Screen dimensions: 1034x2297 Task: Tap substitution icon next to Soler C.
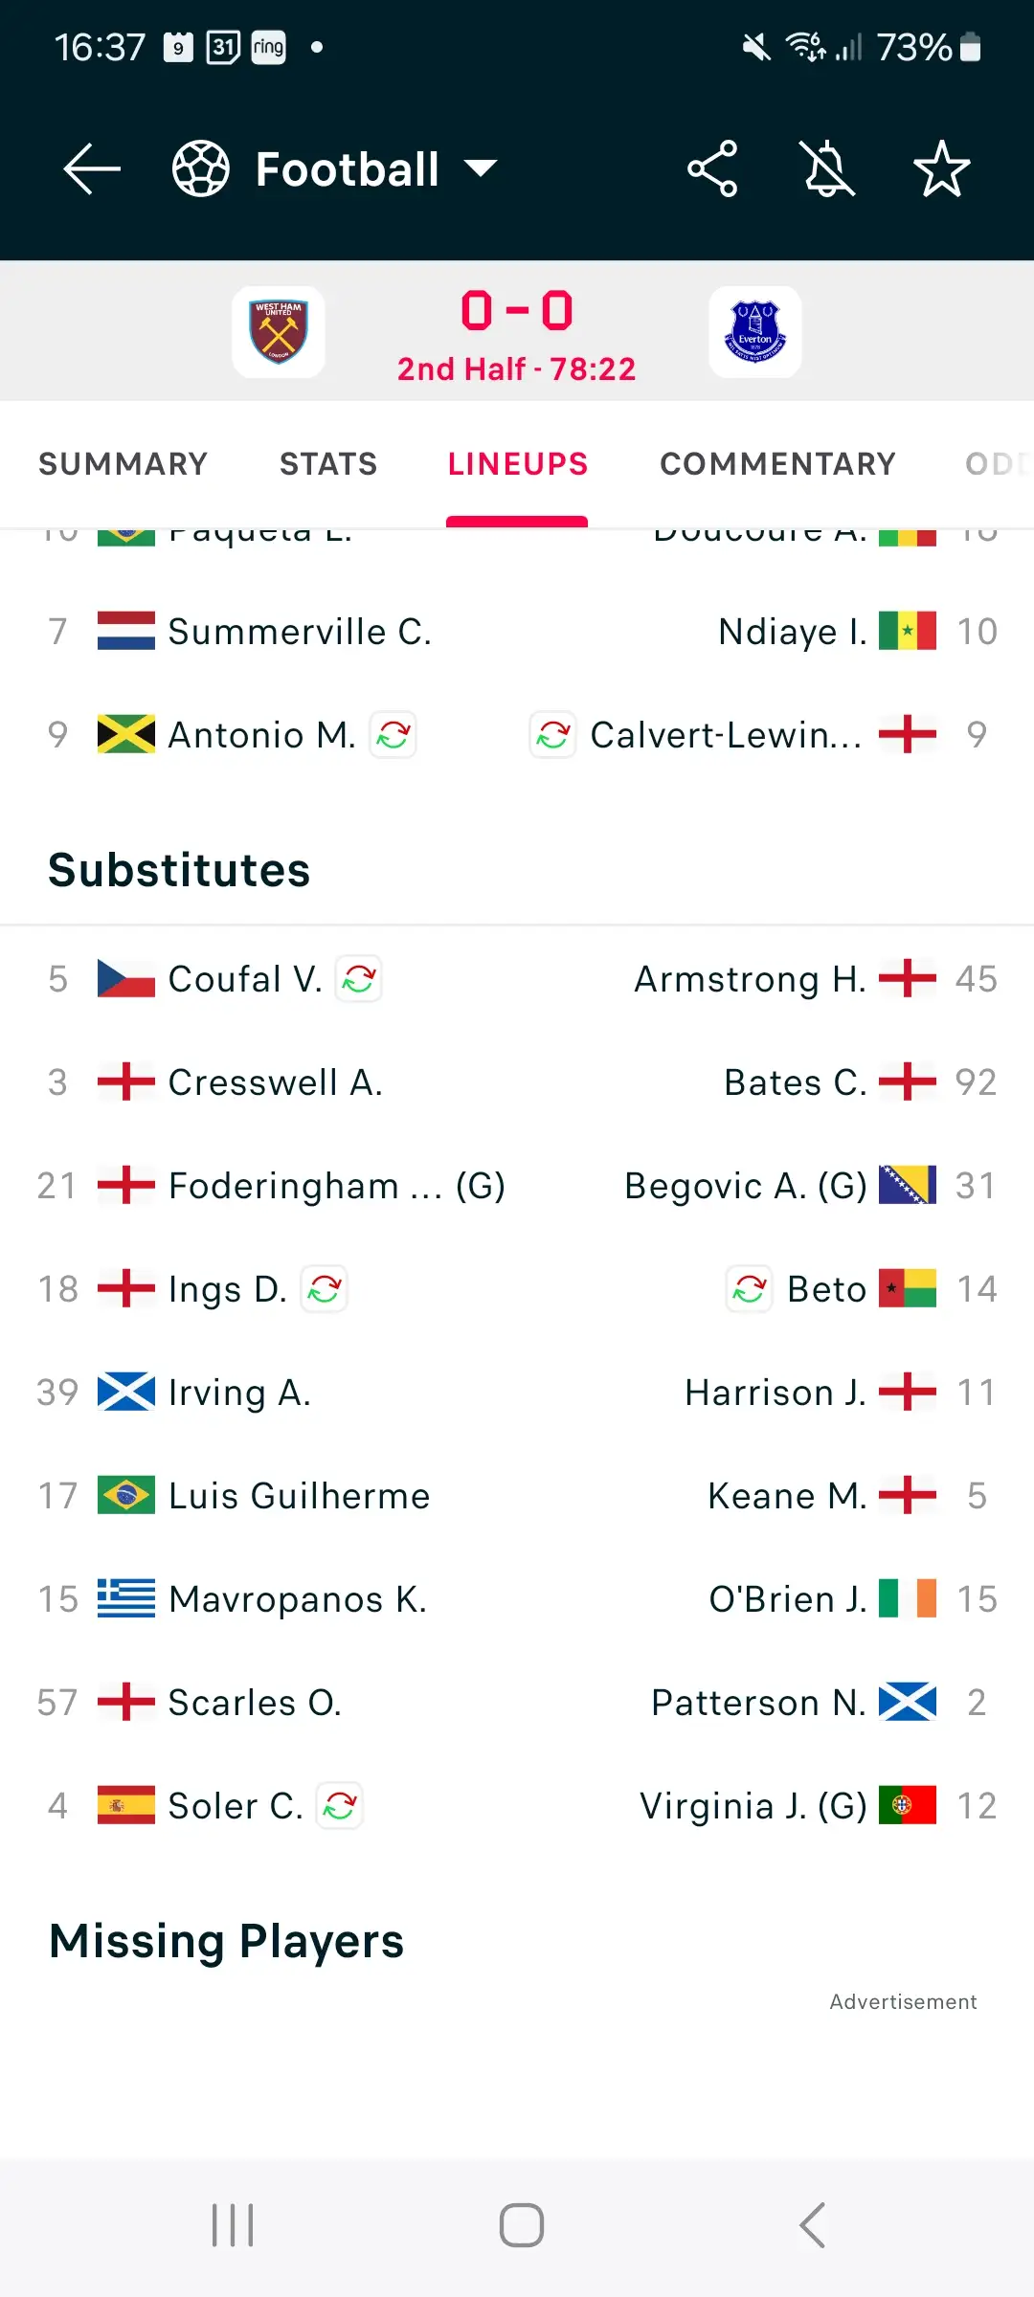coord(340,1806)
